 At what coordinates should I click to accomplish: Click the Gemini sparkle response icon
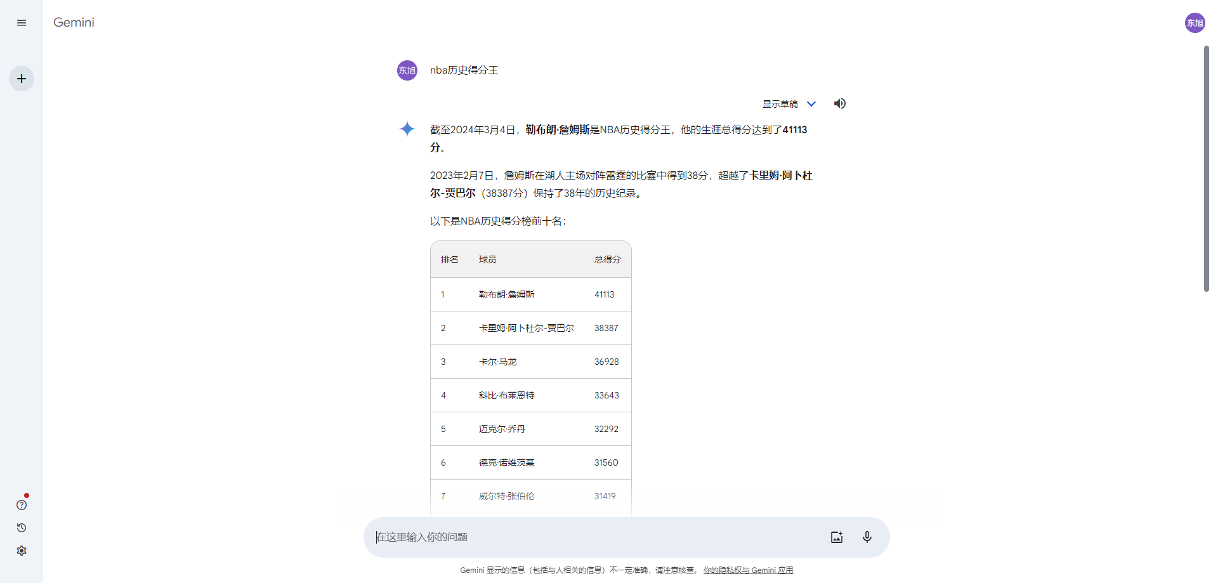407,129
